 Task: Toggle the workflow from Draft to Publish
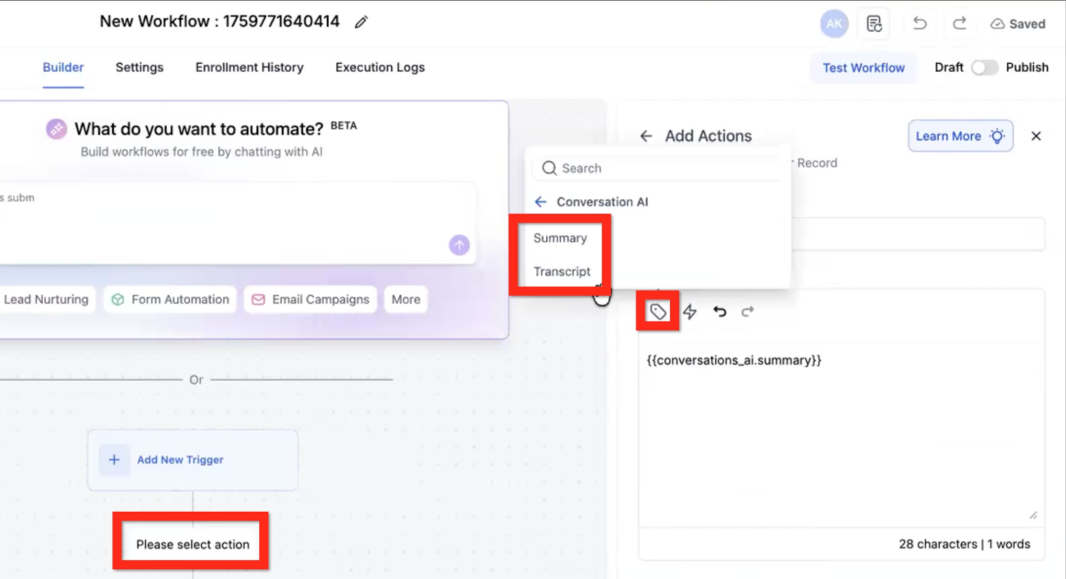coord(986,67)
